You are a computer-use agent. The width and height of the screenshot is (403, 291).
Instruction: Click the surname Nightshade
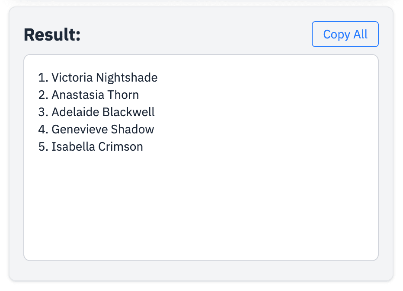[127, 77]
